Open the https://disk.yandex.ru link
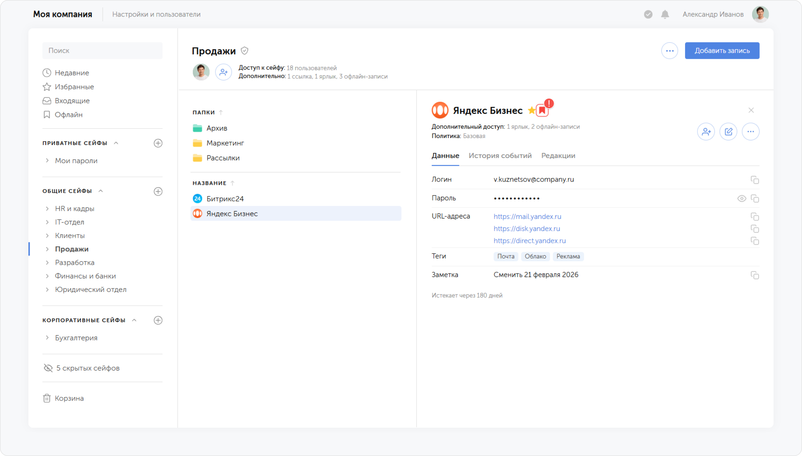This screenshot has height=456, width=802. click(x=527, y=229)
